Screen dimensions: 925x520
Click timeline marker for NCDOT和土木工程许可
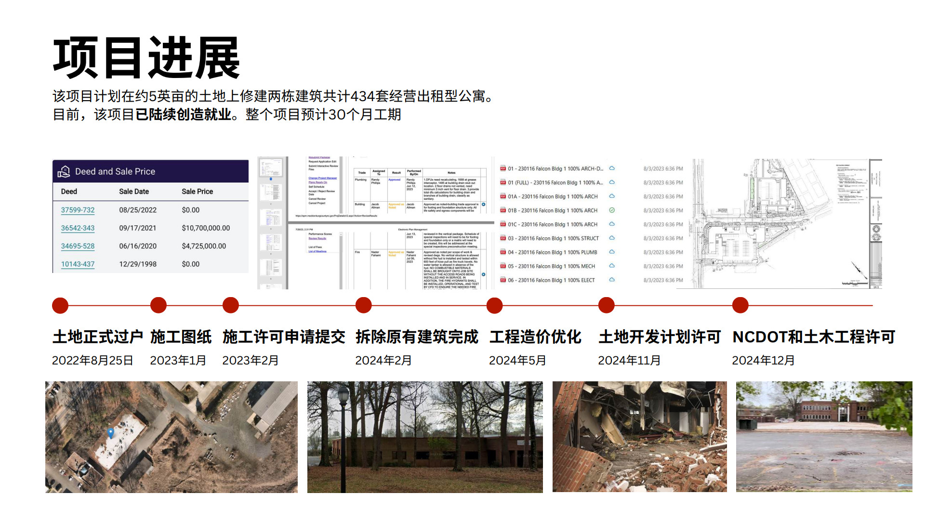(740, 305)
